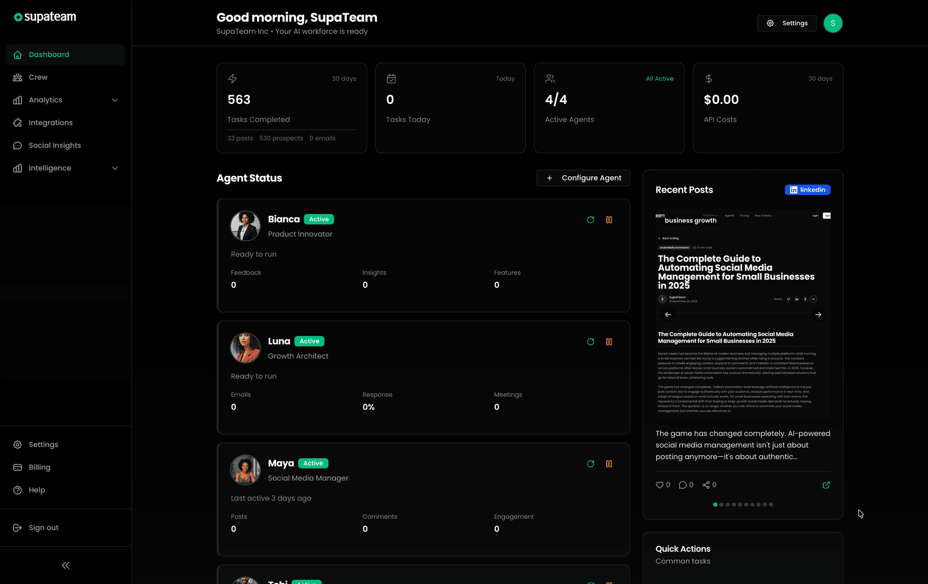Screen dimensions: 928x584
Task: Select the second carousel pagination dot
Action: tap(721, 504)
